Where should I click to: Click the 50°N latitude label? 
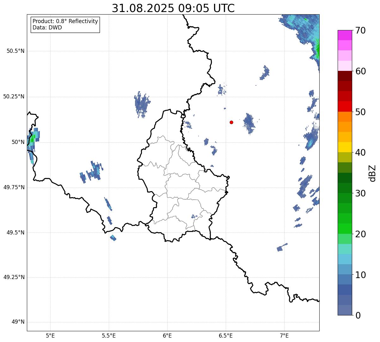click(x=18, y=142)
